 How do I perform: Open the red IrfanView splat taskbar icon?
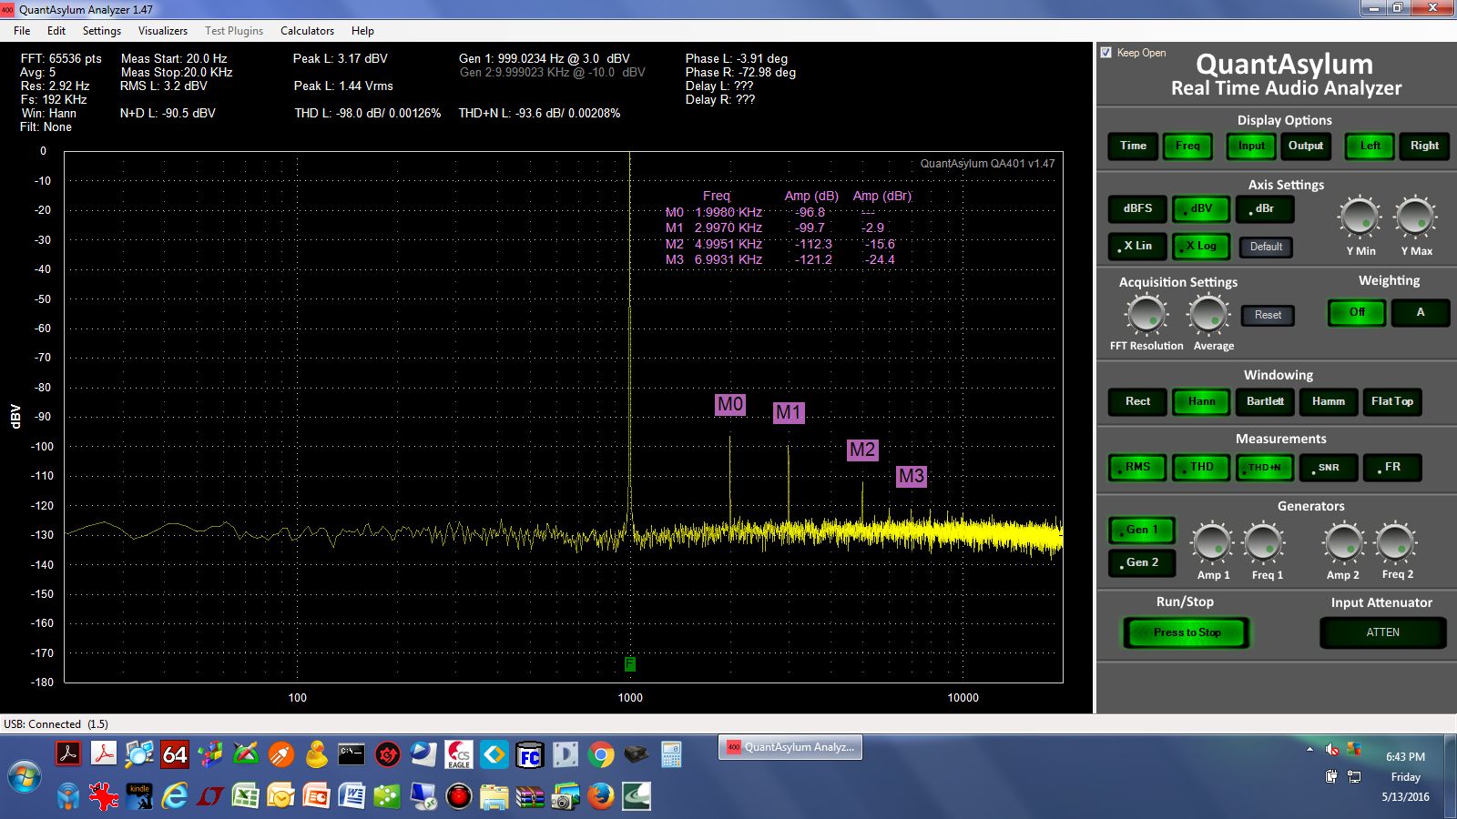click(104, 797)
